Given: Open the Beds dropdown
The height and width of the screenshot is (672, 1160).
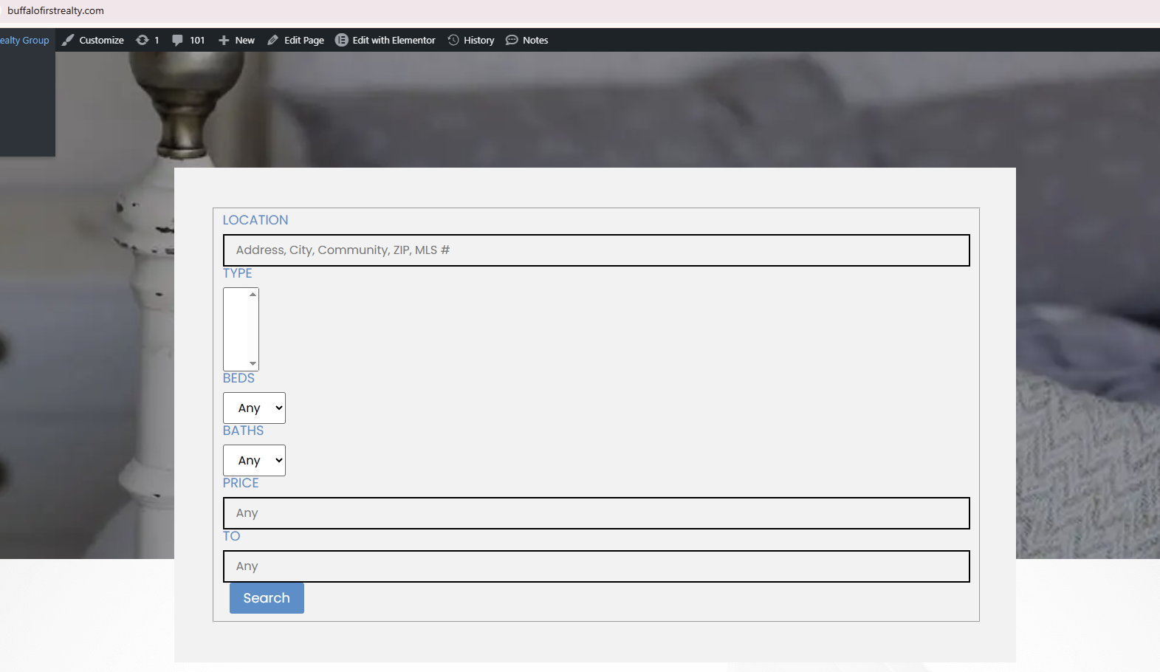Looking at the screenshot, I should 254,408.
